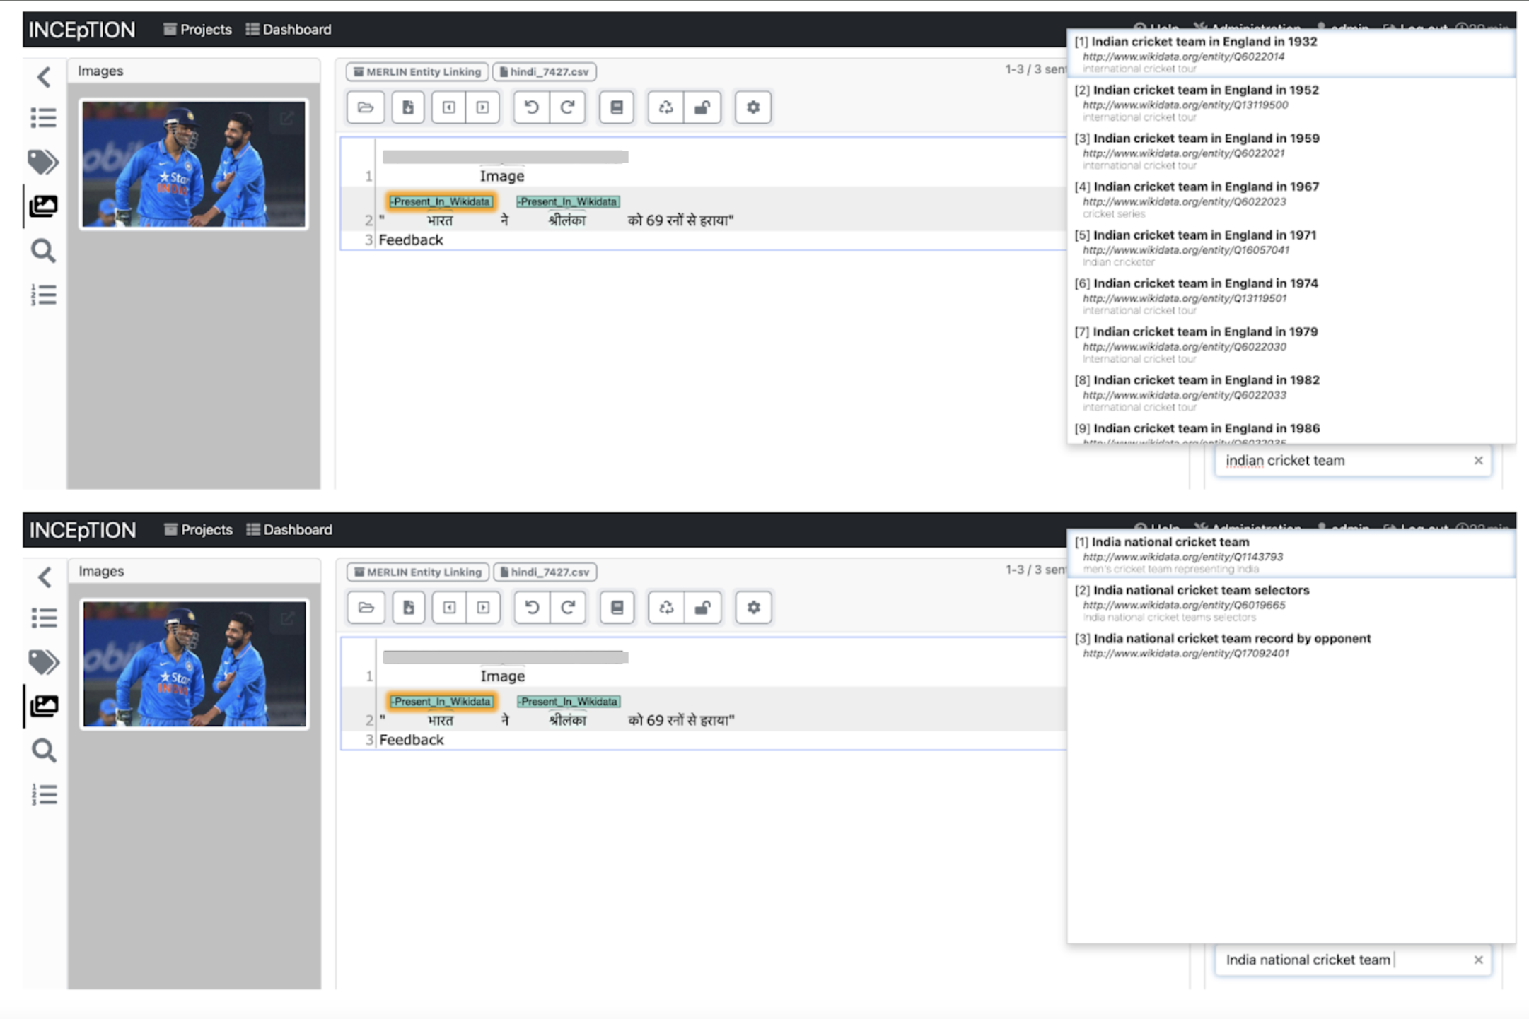Open the tags sidebar icon in upper window

coord(43,162)
